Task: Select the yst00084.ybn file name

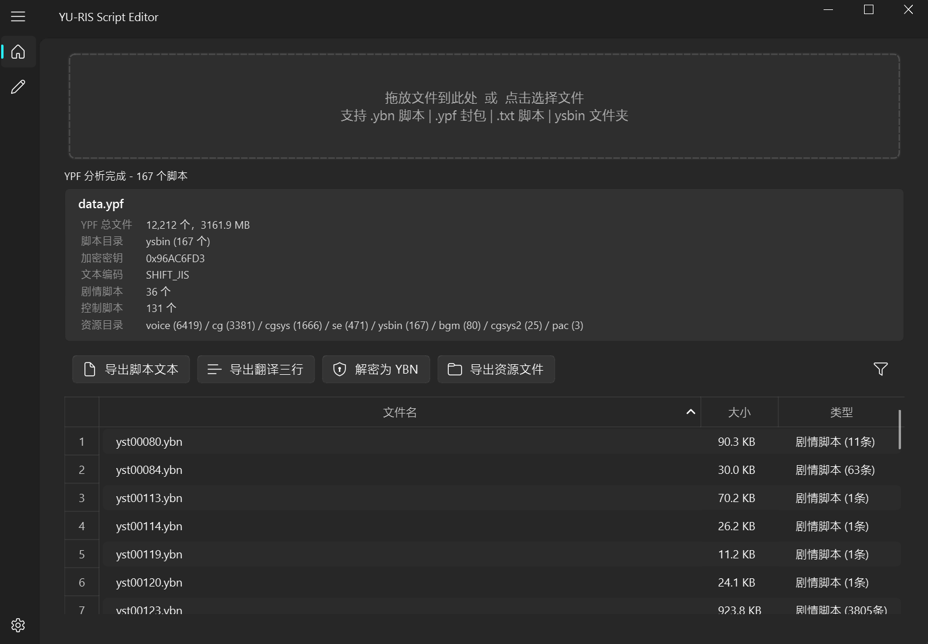Action: pyautogui.click(x=149, y=470)
